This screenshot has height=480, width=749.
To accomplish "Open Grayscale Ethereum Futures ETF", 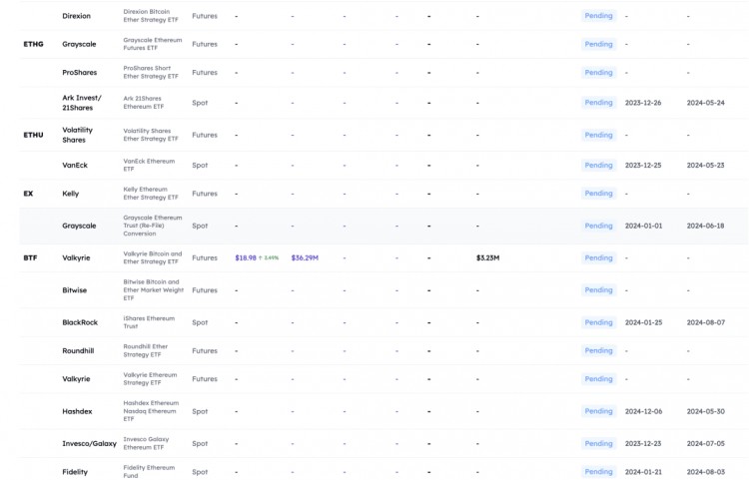I will tap(153, 44).
